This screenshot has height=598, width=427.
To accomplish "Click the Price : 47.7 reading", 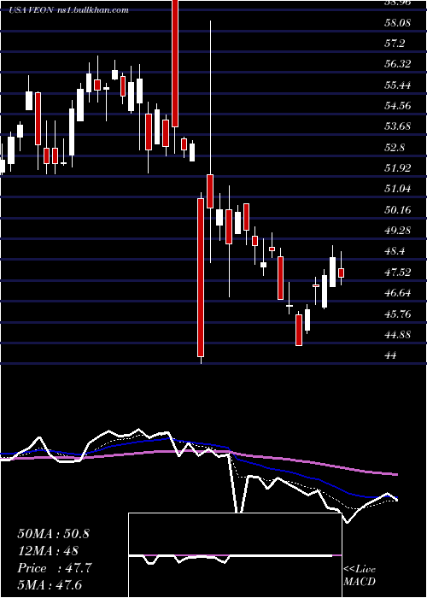I will [x=55, y=568].
